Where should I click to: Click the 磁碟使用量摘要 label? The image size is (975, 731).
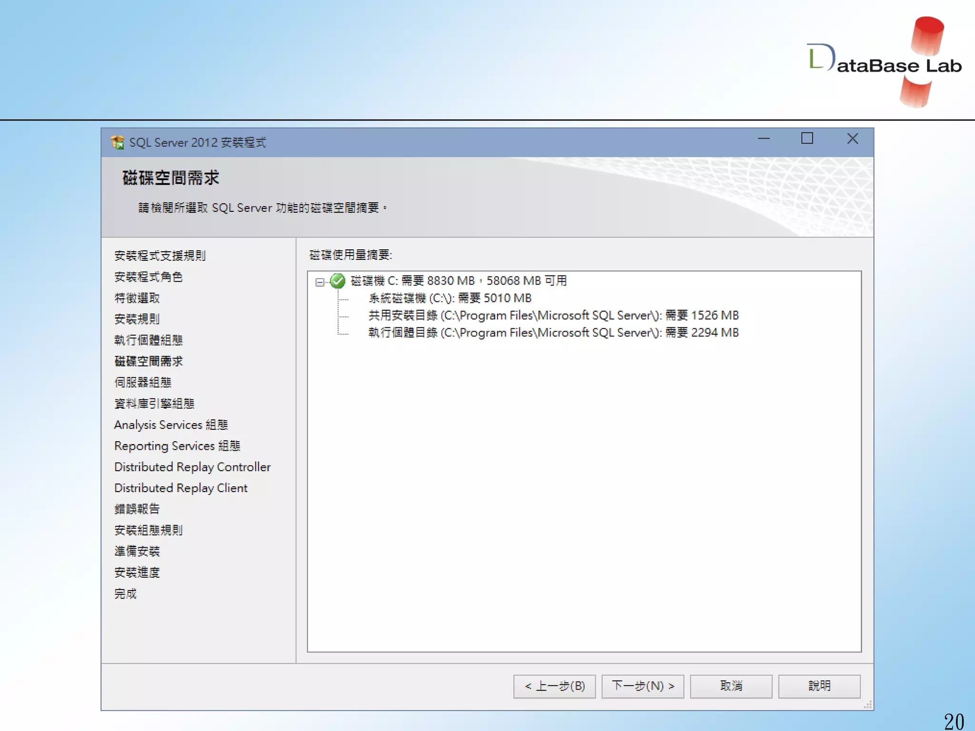[x=351, y=255]
